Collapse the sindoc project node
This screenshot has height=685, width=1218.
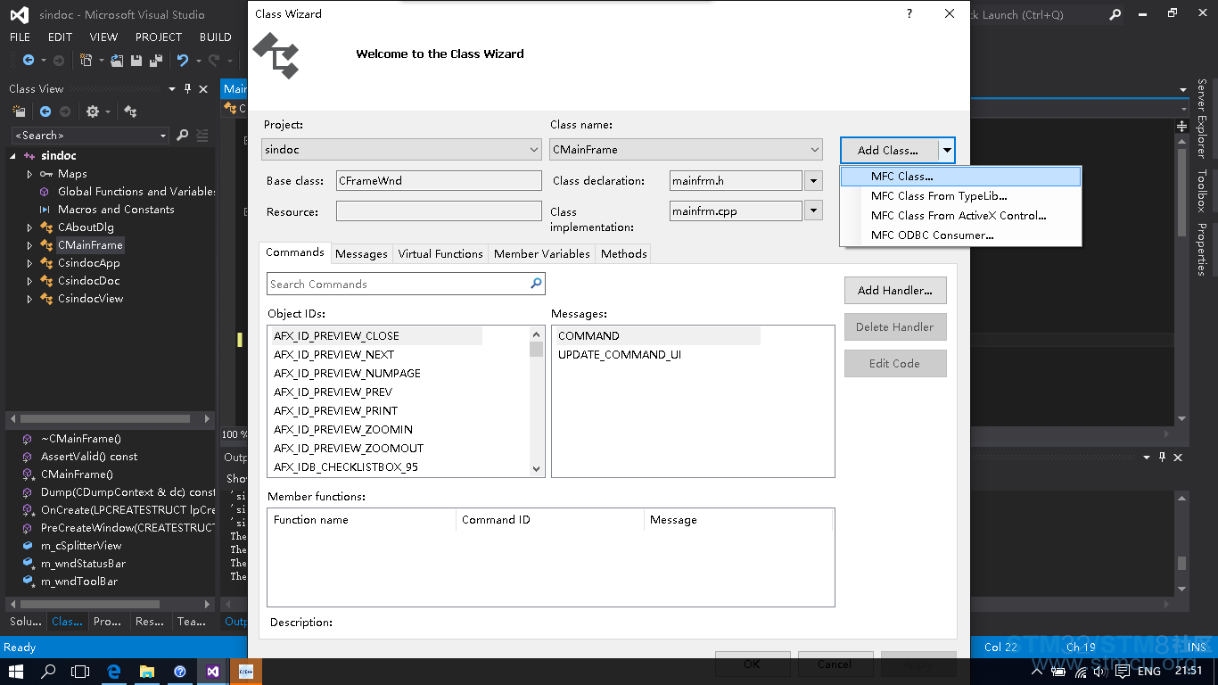point(13,156)
